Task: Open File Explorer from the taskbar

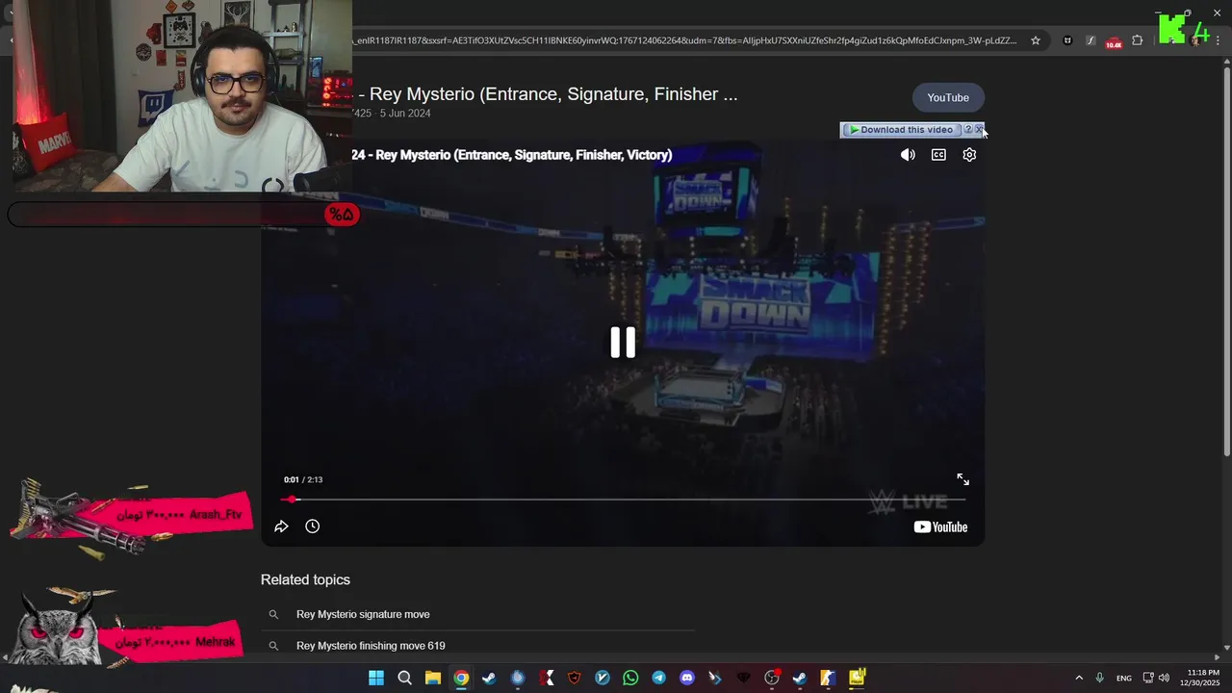Action: tap(433, 678)
